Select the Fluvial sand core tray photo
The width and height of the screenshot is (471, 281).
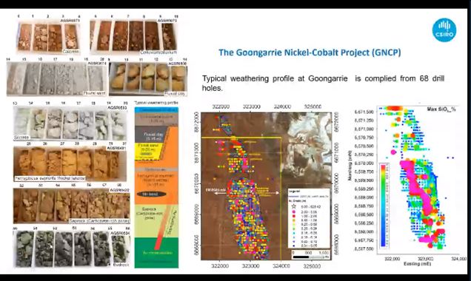tap(57, 78)
